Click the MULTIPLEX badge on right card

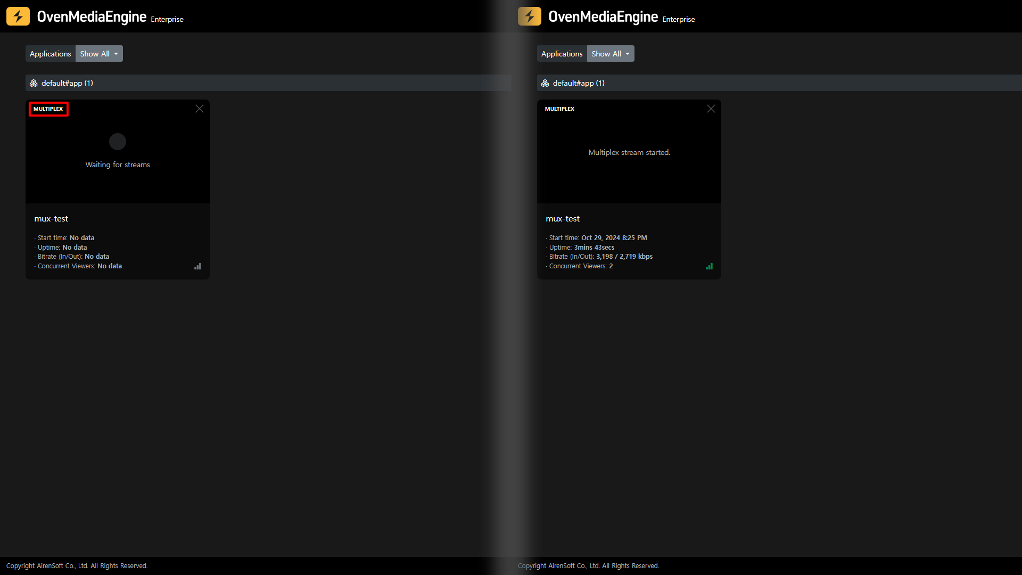click(x=559, y=109)
